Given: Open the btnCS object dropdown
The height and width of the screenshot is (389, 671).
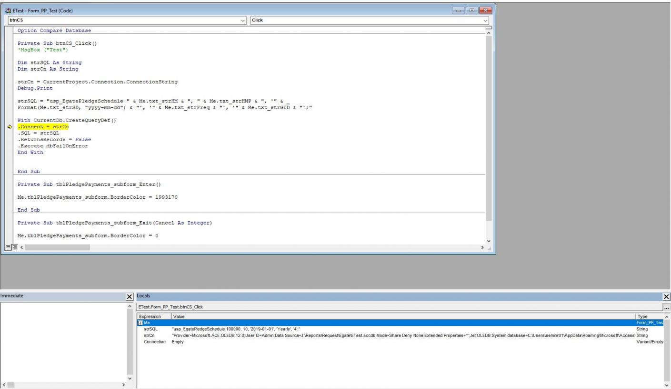Looking at the screenshot, I should (x=243, y=20).
